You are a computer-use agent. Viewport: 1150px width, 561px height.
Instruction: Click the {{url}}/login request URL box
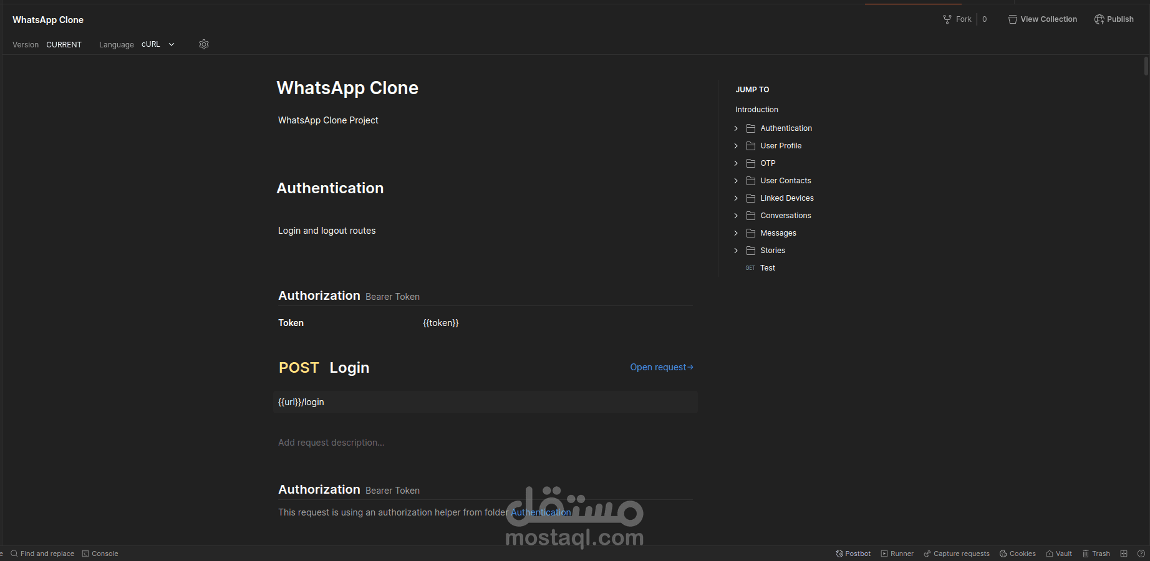(x=485, y=402)
